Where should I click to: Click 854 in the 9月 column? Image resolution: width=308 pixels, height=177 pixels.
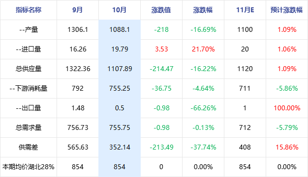pos(78,167)
